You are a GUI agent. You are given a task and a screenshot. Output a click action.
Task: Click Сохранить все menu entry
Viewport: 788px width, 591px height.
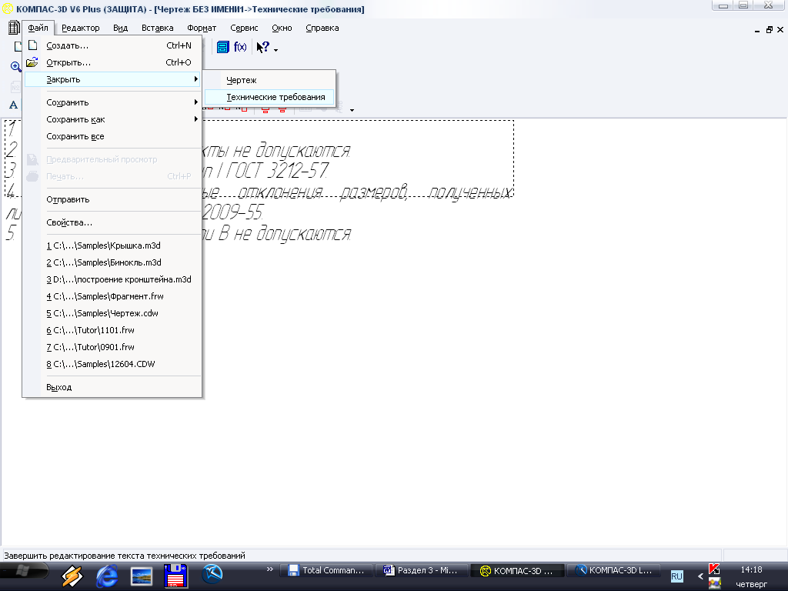(x=112, y=137)
